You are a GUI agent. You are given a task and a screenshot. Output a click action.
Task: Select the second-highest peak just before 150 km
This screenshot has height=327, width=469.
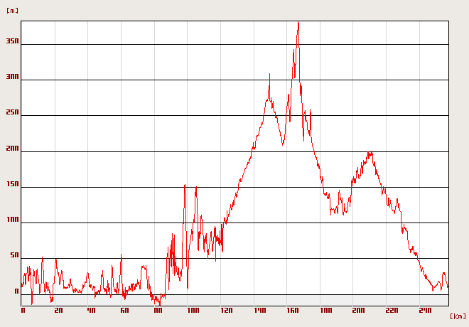coord(269,75)
